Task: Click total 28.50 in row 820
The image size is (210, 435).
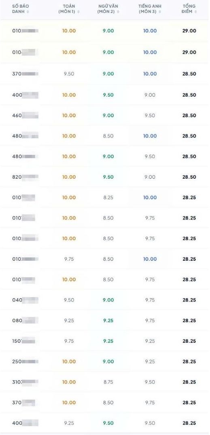Action: click(189, 177)
